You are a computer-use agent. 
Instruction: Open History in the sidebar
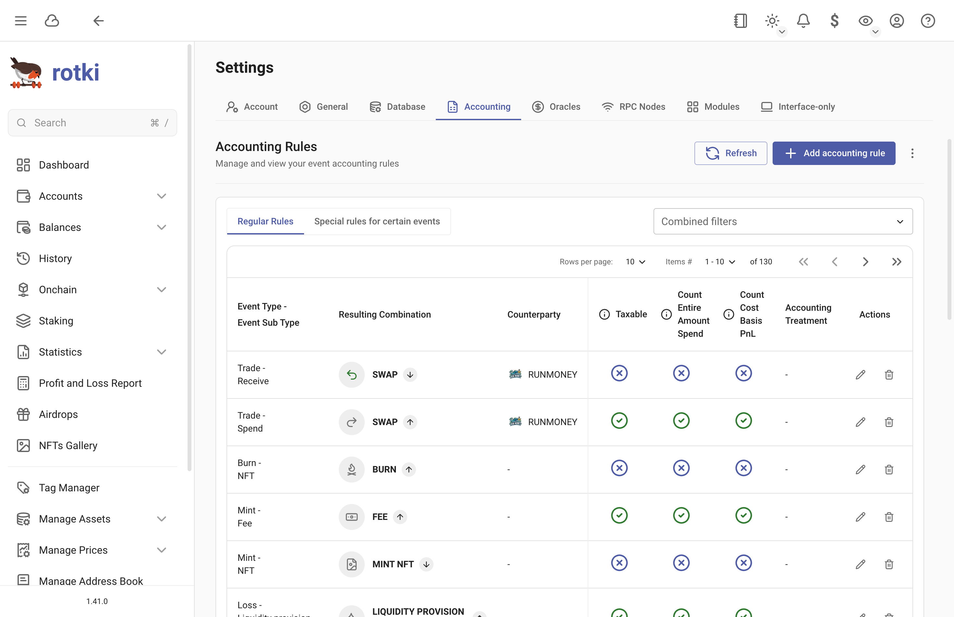tap(92, 258)
